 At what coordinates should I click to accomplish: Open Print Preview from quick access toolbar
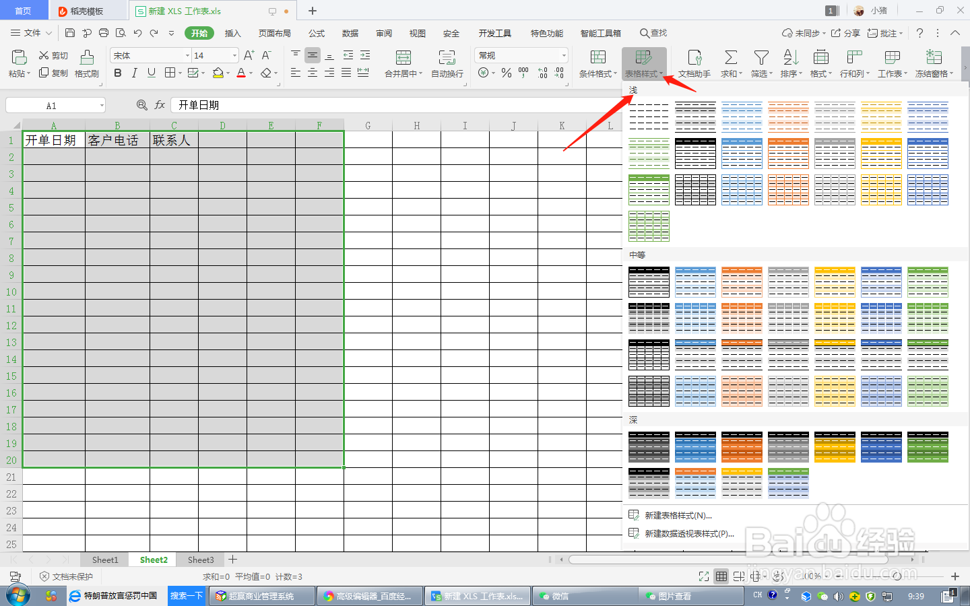coord(121,33)
